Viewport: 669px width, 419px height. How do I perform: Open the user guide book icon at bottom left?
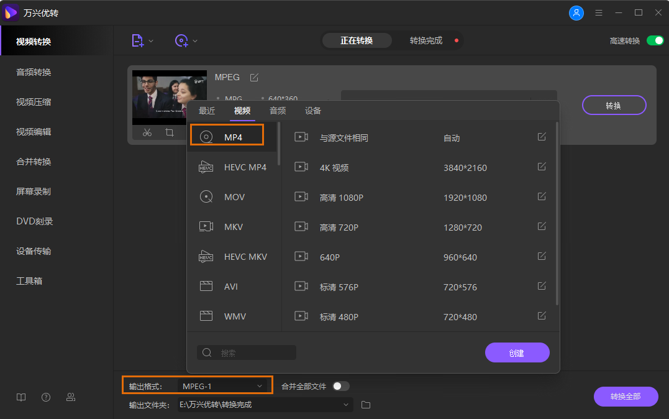pyautogui.click(x=20, y=397)
